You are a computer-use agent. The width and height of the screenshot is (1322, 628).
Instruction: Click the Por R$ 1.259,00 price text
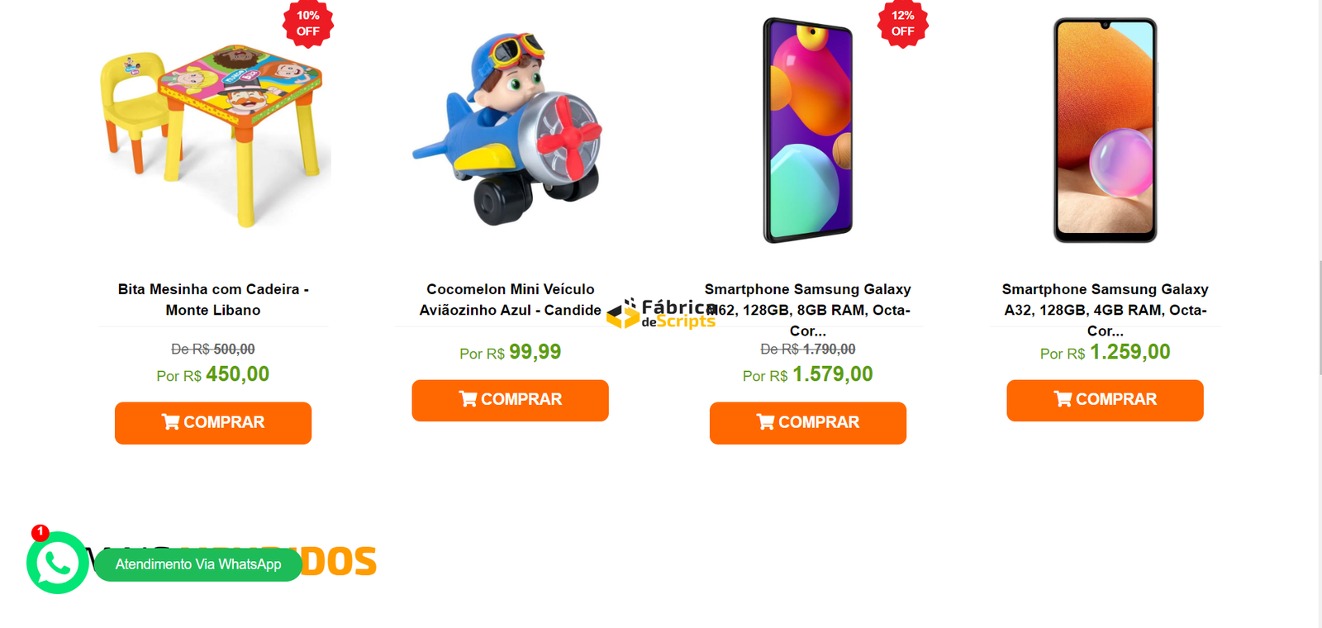(1106, 352)
